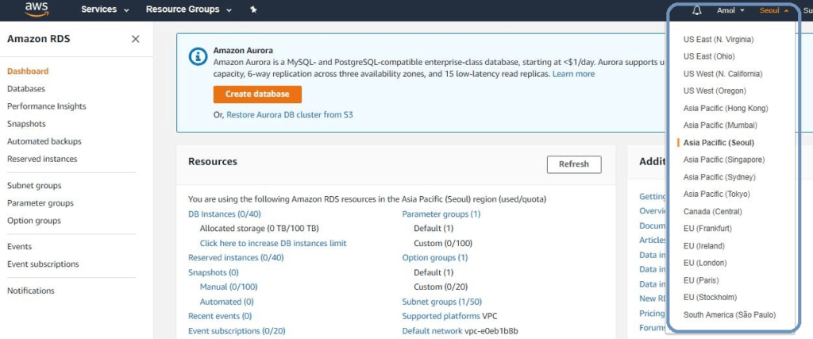
Task: Open DB Instances (0/40) link
Action: [x=225, y=214]
